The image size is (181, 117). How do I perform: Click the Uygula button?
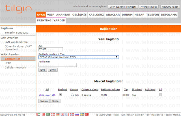44,101
